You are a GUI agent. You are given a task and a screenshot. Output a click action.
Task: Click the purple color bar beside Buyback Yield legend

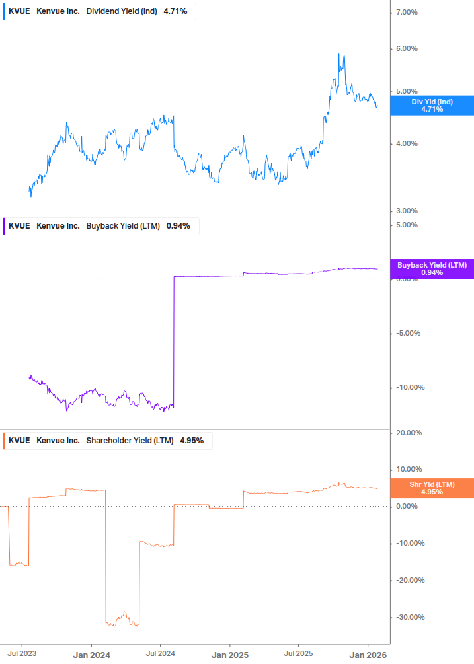point(4,226)
